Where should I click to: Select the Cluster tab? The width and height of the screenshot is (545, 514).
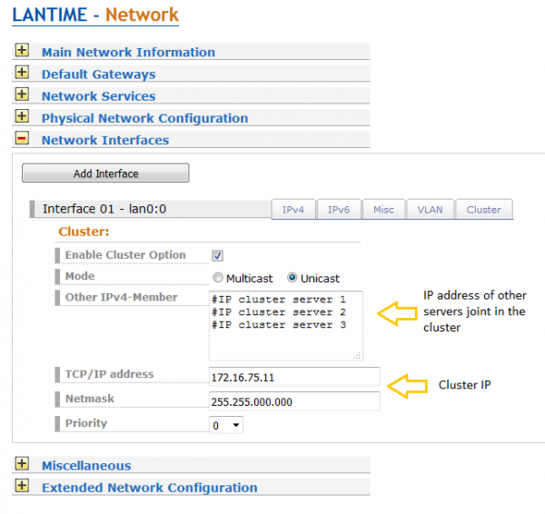pos(484,210)
